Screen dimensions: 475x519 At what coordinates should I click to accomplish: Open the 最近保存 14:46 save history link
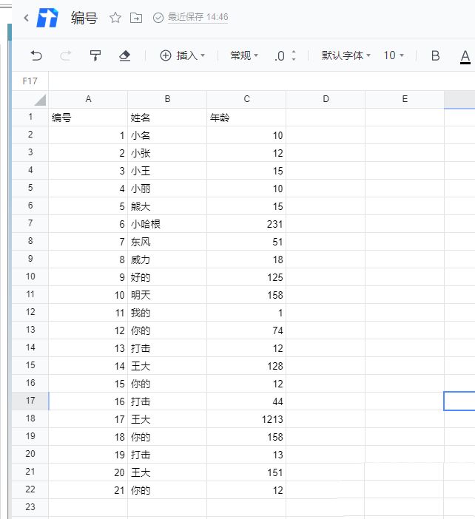(x=198, y=17)
